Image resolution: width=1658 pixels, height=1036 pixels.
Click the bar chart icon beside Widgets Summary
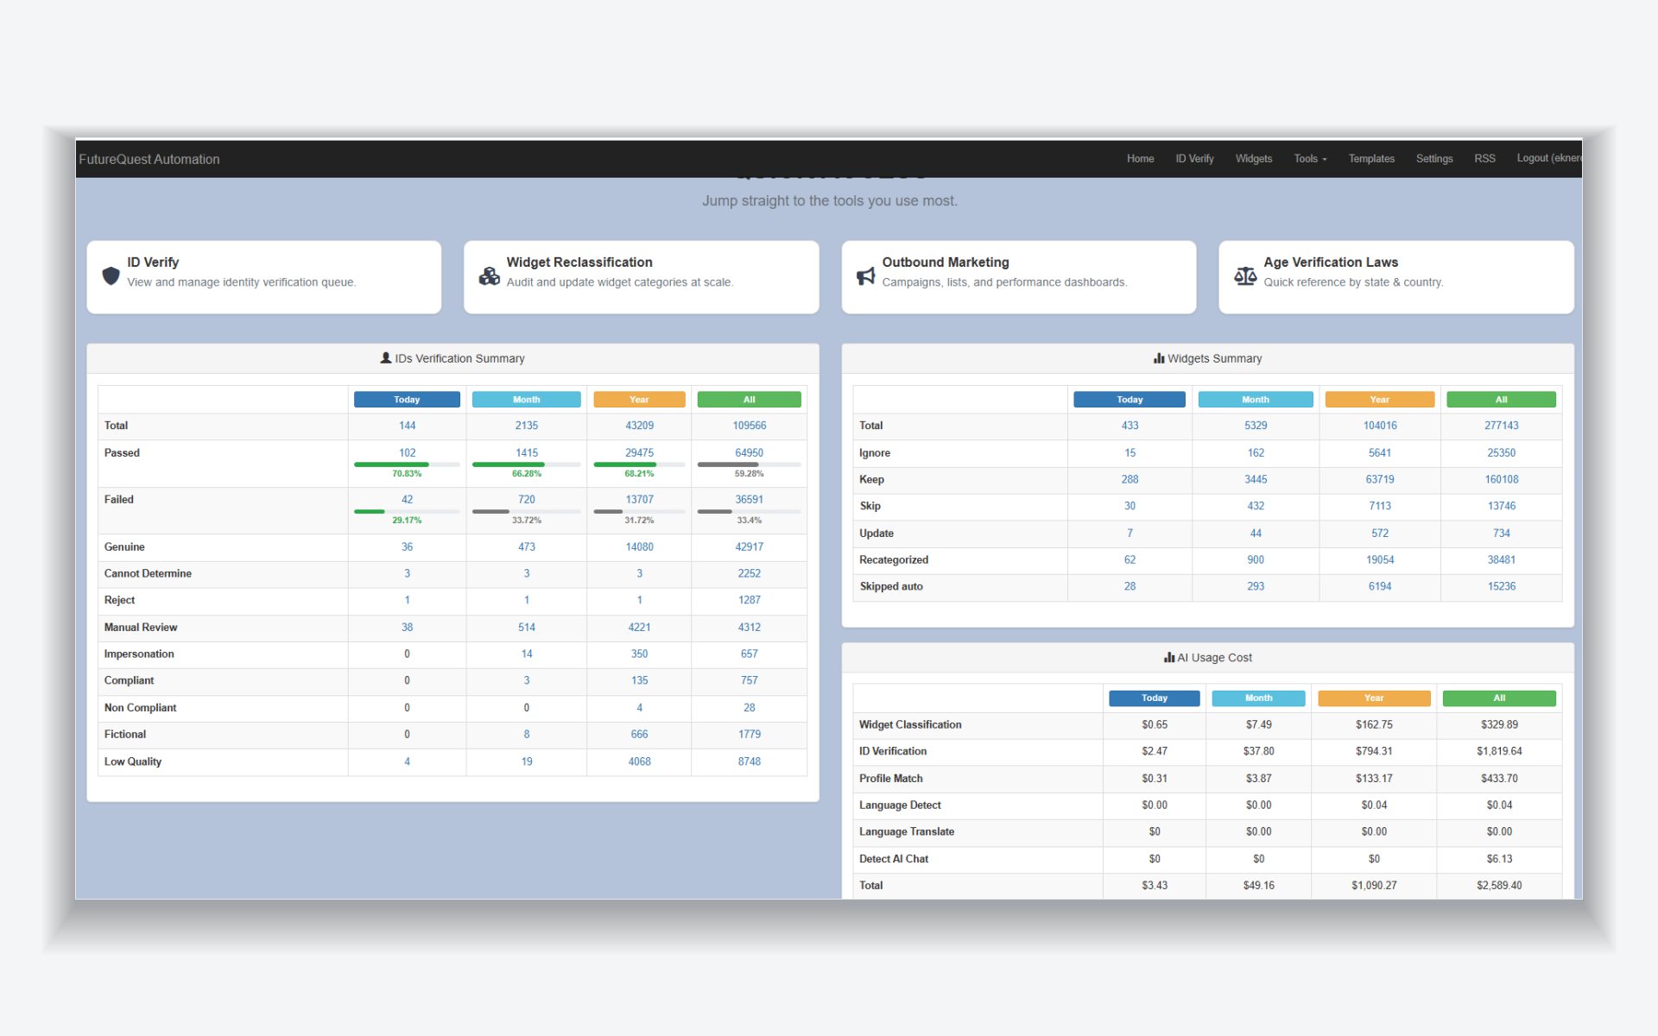coord(1159,357)
